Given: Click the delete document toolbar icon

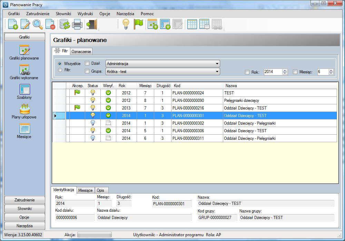Looking at the screenshot, I should pyautogui.click(x=50, y=24).
